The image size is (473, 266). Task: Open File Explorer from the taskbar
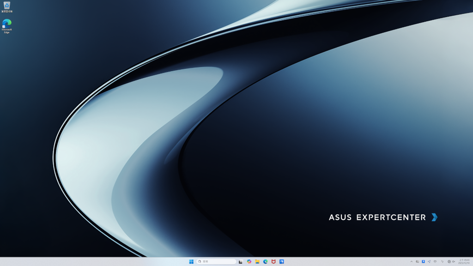[x=258, y=261]
